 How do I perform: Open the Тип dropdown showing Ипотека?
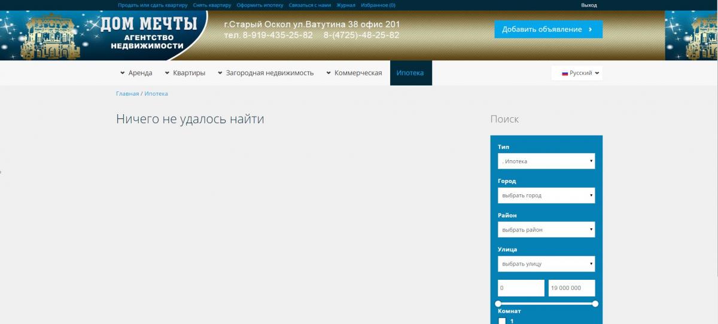546,161
